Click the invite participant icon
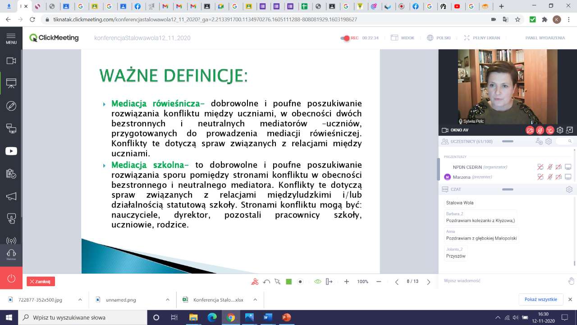Image resolution: width=577 pixels, height=325 pixels. tap(539, 141)
